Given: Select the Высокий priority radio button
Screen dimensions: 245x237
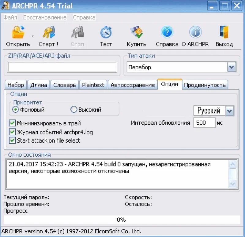Looking at the screenshot, I should coord(73,110).
